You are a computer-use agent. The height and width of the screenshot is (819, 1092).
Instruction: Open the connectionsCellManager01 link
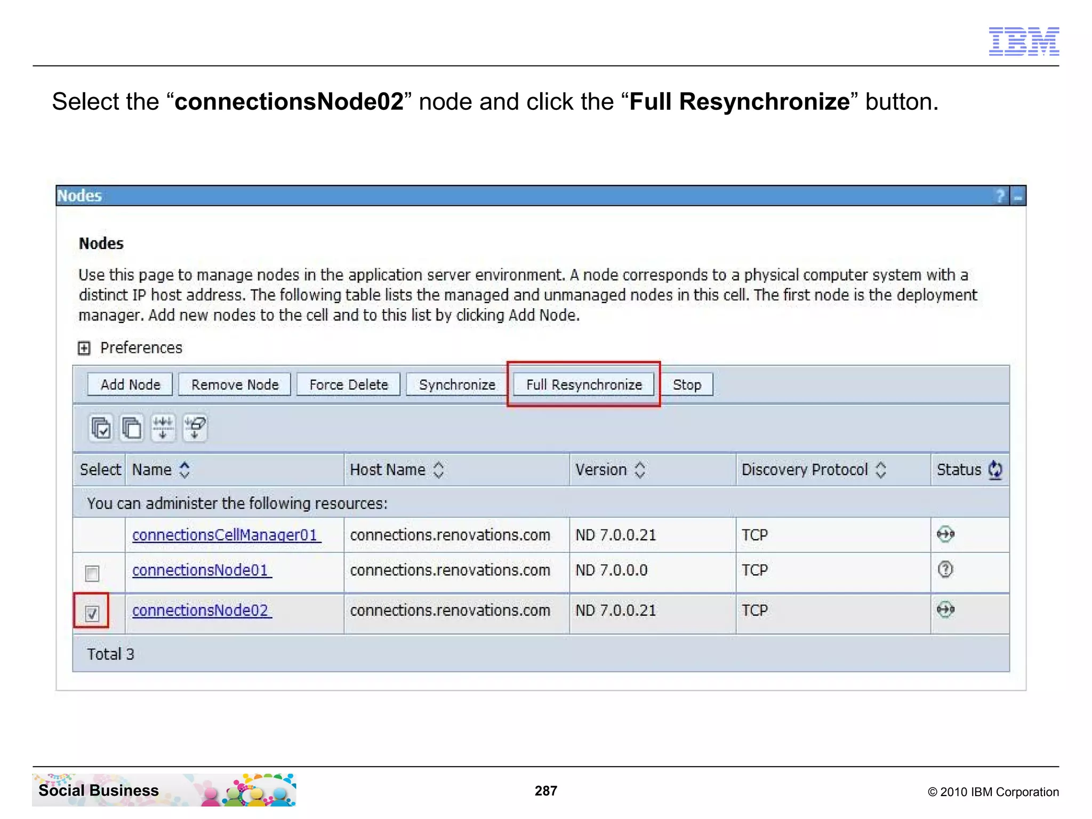226,535
